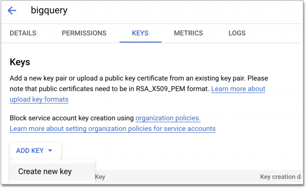The width and height of the screenshot is (306, 188).
Task: Select the KEYS tab
Action: (x=140, y=33)
